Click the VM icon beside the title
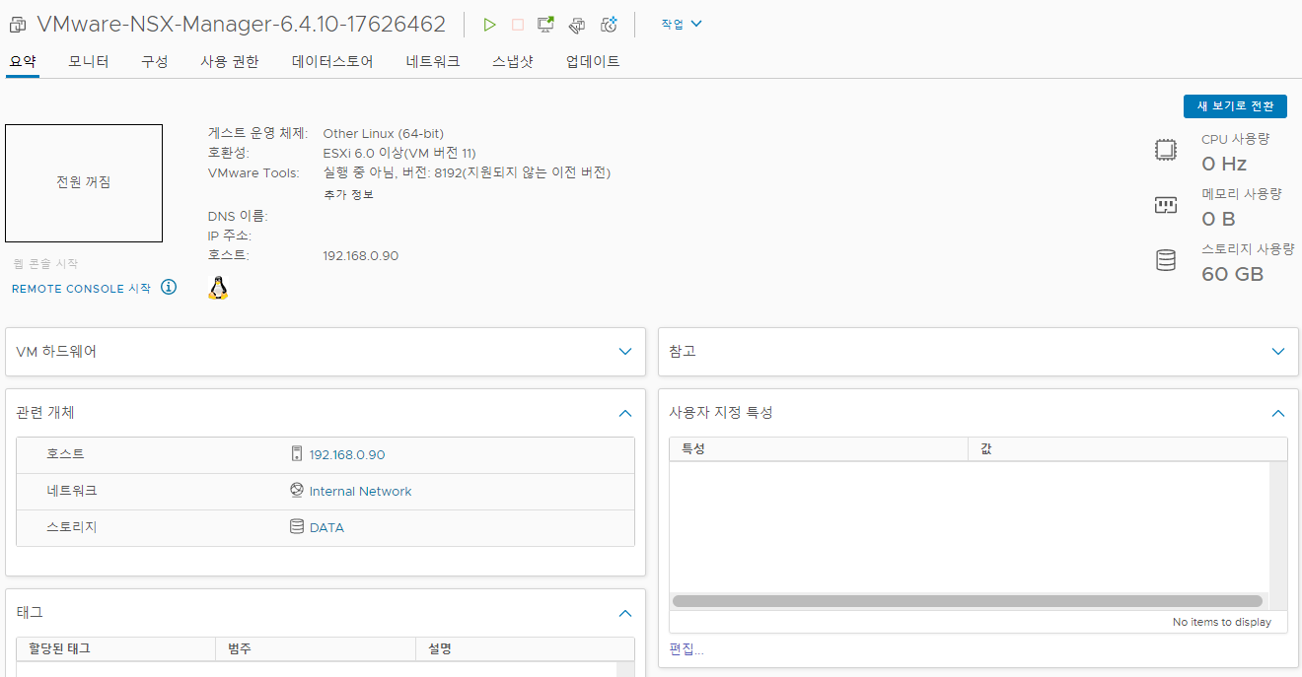Image resolution: width=1302 pixels, height=677 pixels. click(18, 25)
